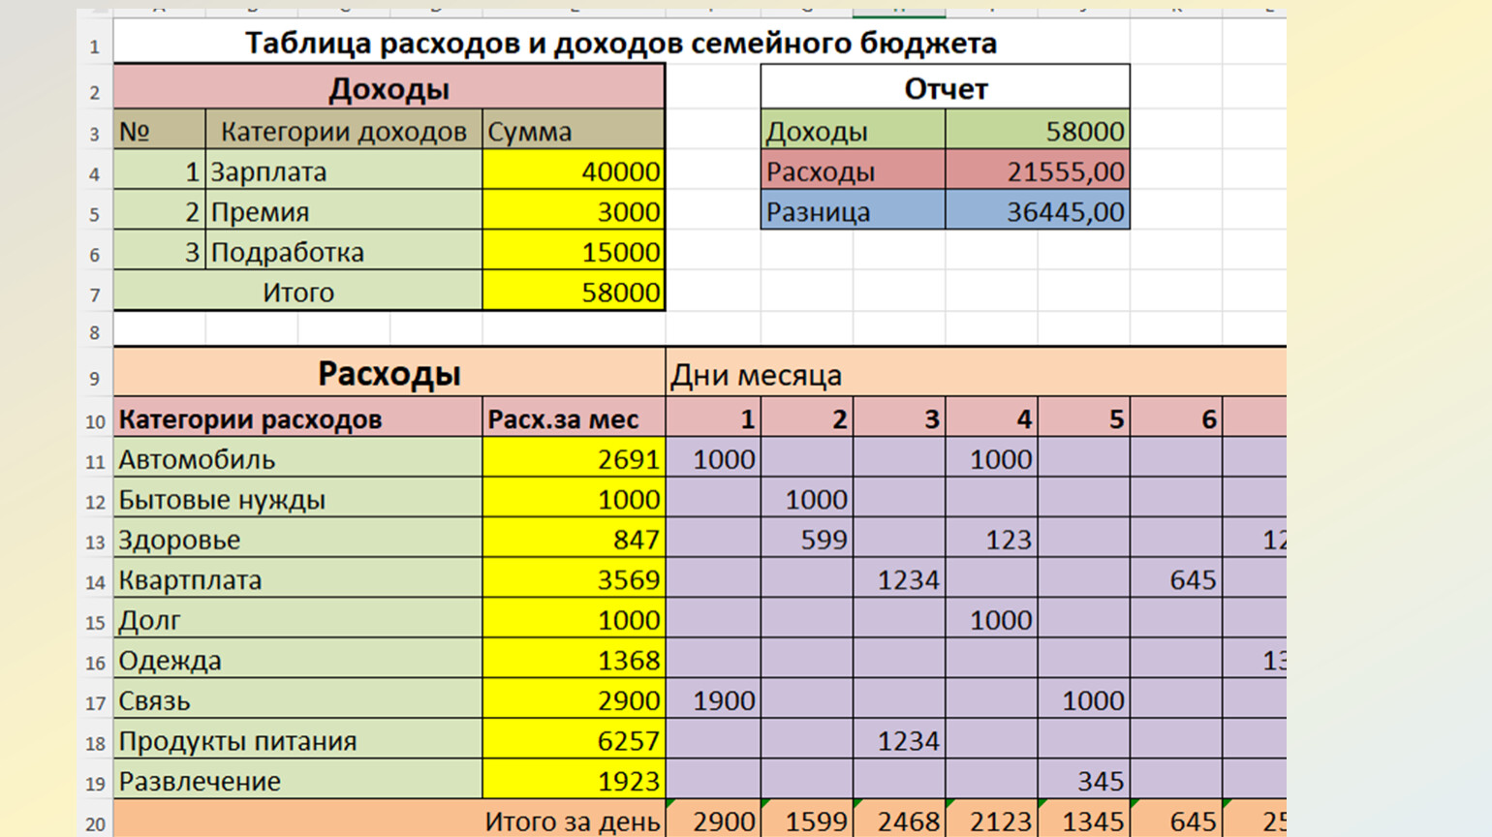The image size is (1492, 837).
Task: Click the 1900 cell in Связь row
Action: (714, 700)
